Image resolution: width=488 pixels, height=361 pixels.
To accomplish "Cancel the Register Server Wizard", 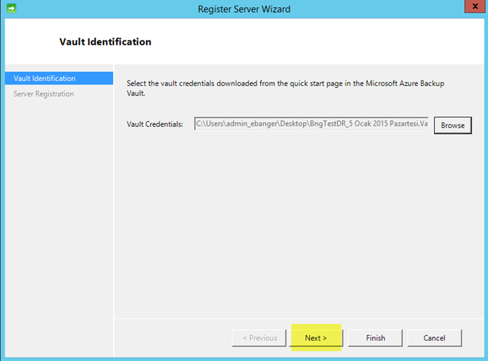I will pos(434,338).
